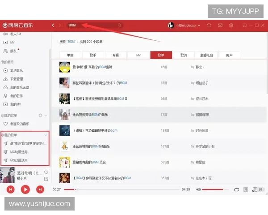Click the search magnifier icon
The image size is (268, 215).
coord(119,25)
